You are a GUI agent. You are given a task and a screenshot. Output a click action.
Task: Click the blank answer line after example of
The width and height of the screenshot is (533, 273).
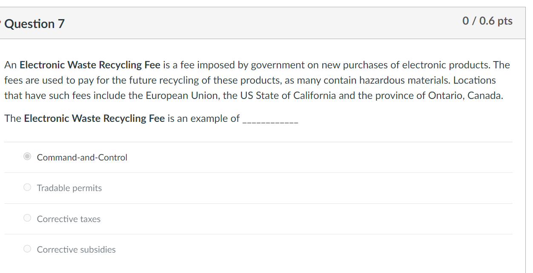[271, 121]
